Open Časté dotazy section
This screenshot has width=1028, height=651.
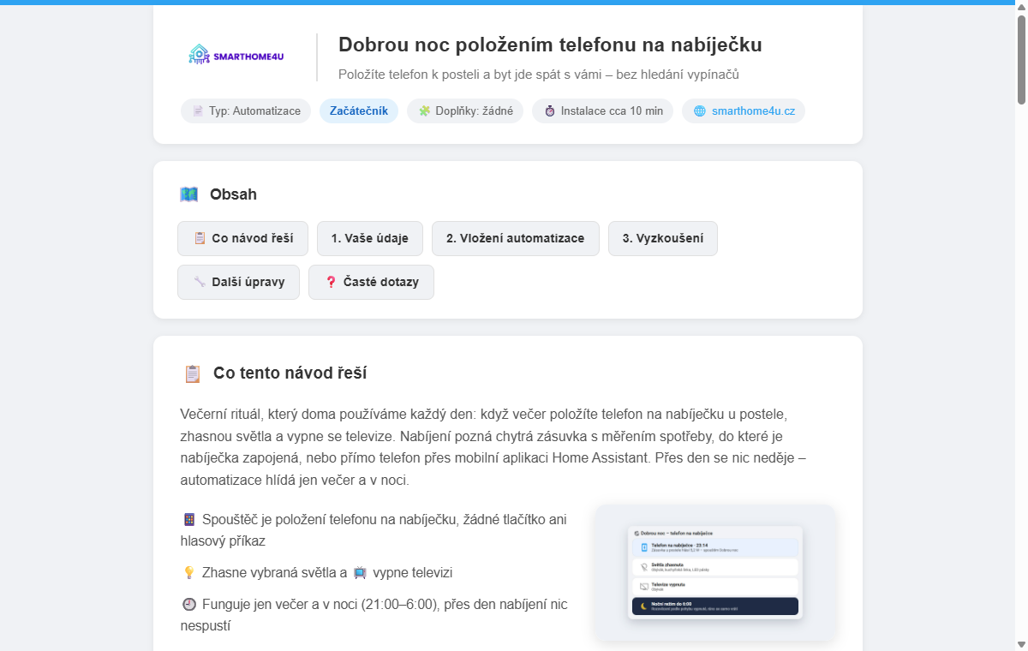coord(371,282)
